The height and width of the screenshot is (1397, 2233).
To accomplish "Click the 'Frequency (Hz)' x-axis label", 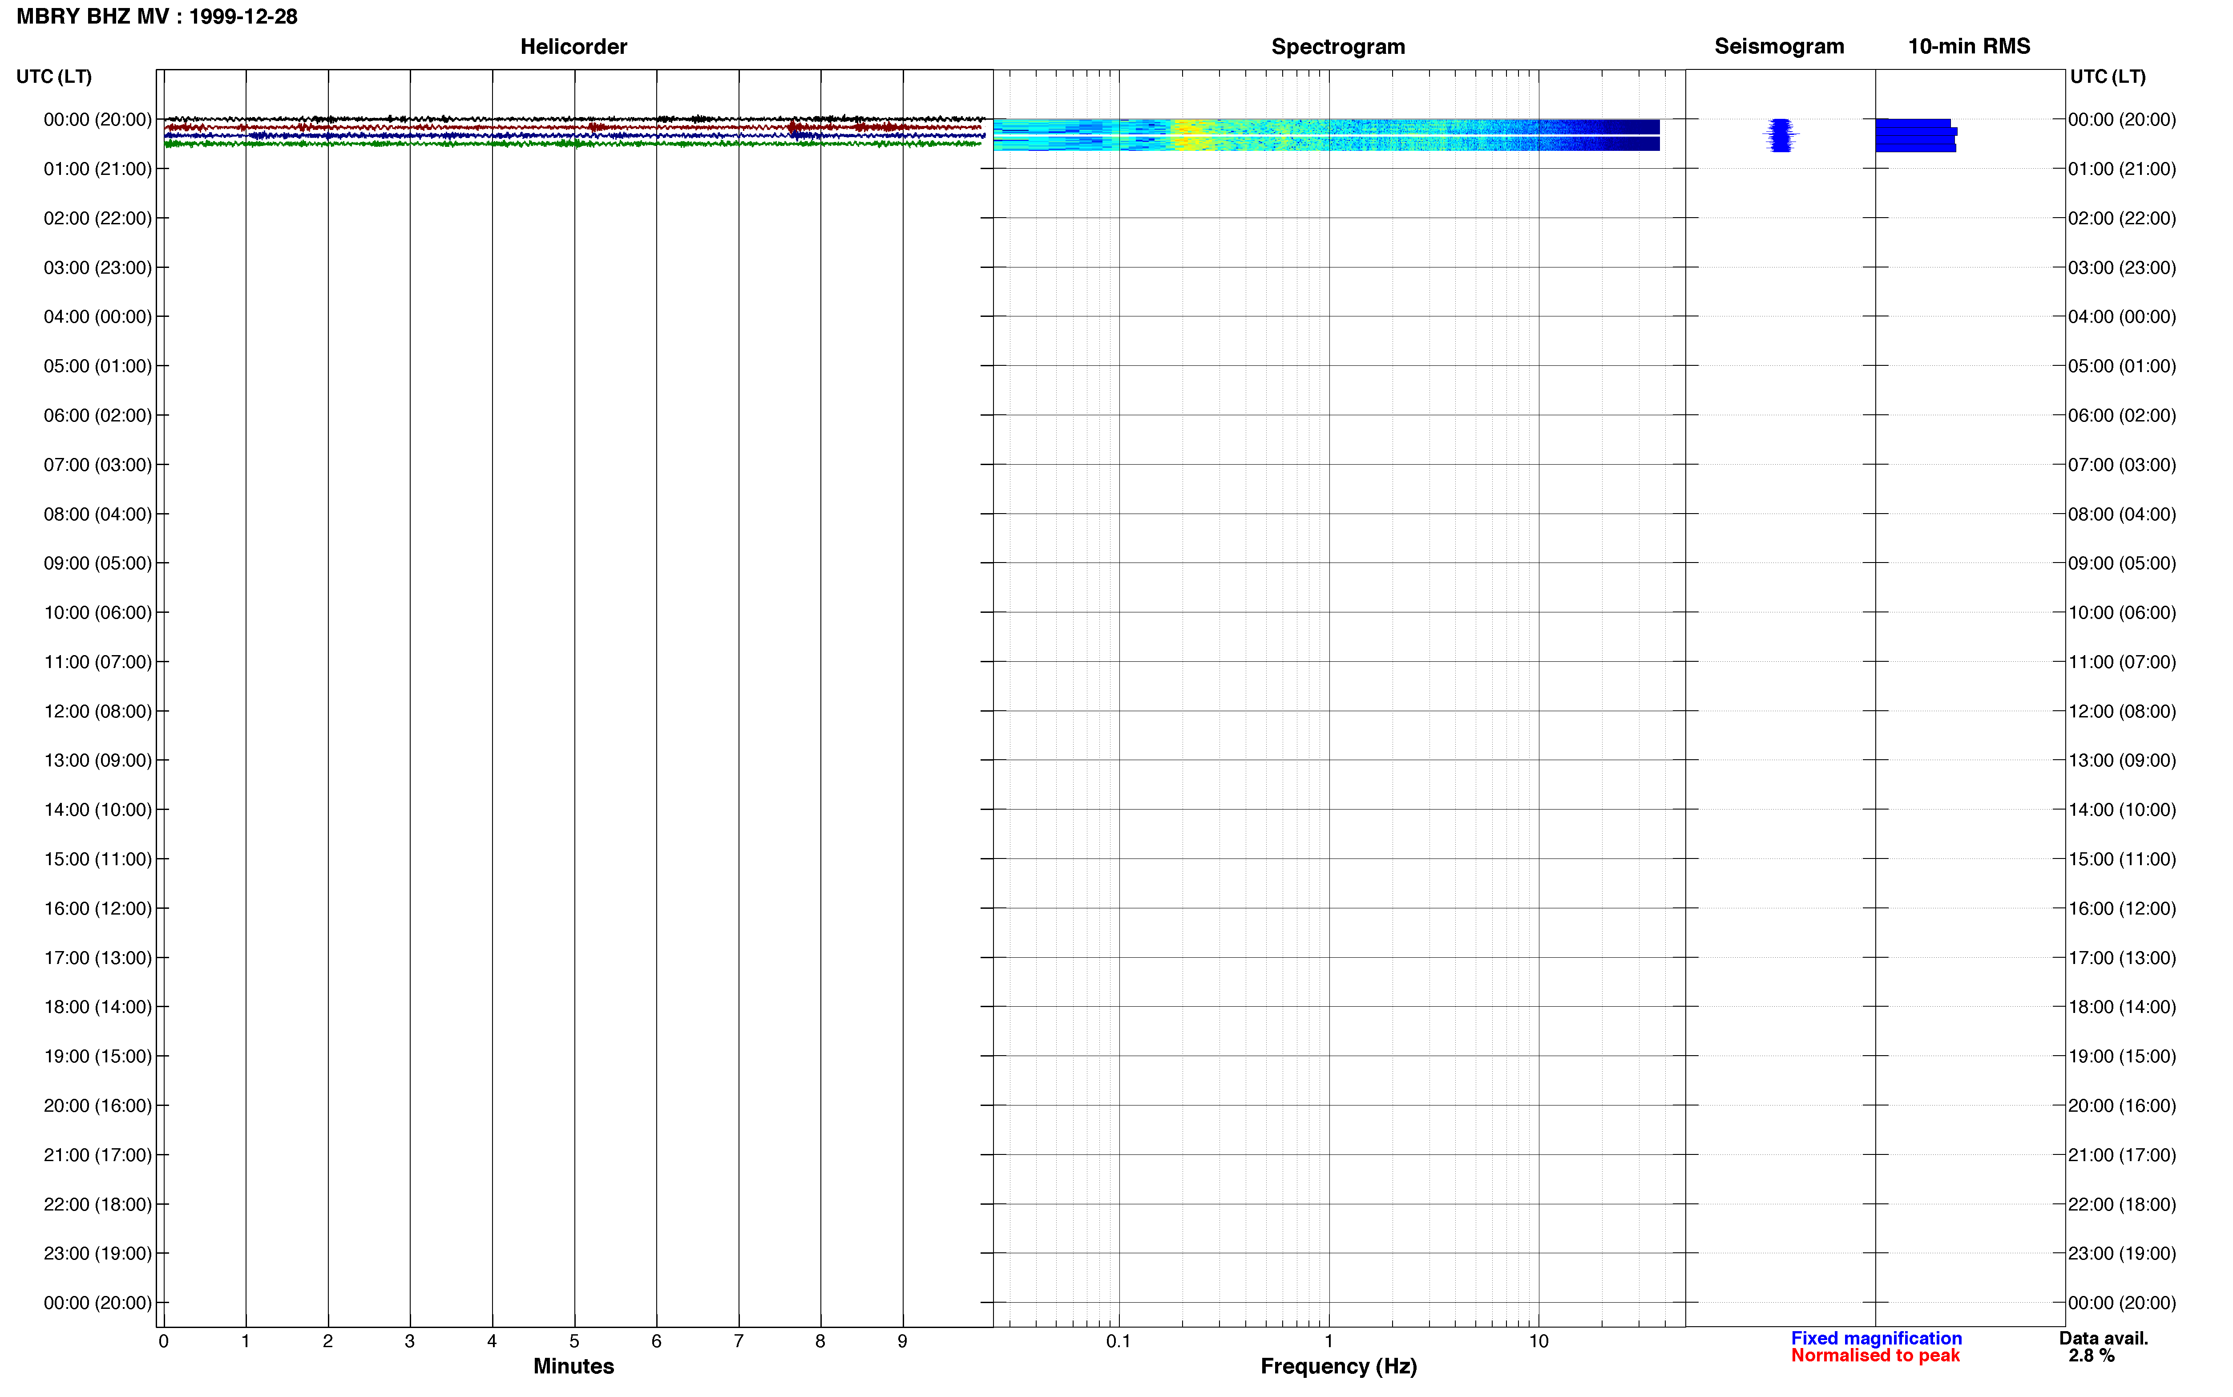I will (x=1338, y=1366).
